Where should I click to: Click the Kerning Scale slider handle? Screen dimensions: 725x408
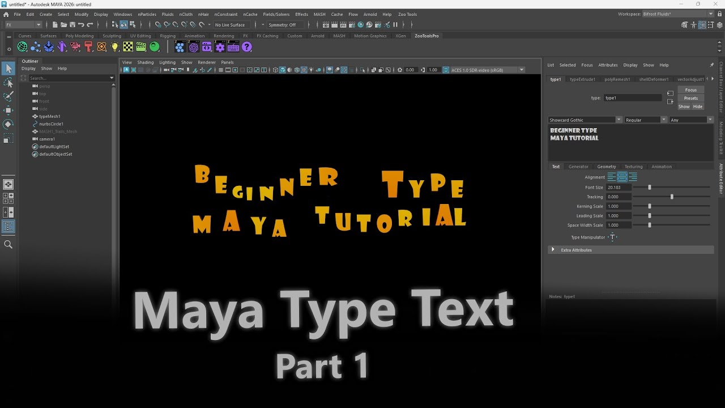[650, 206]
